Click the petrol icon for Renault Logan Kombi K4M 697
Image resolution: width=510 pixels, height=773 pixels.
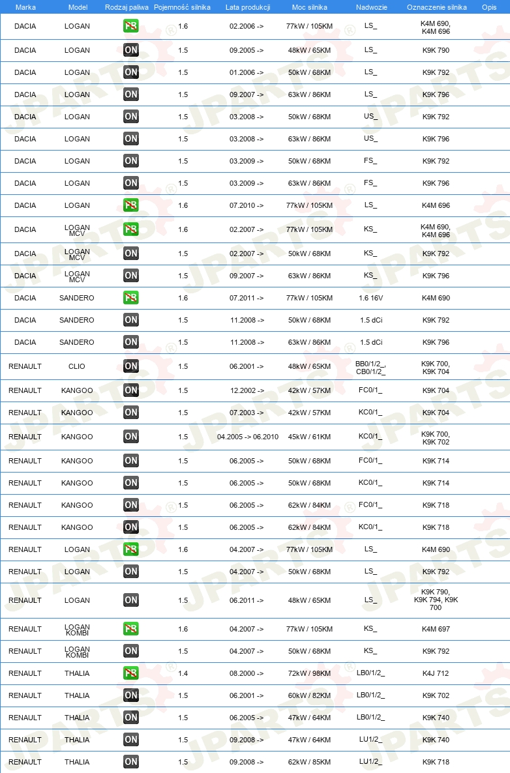(130, 628)
